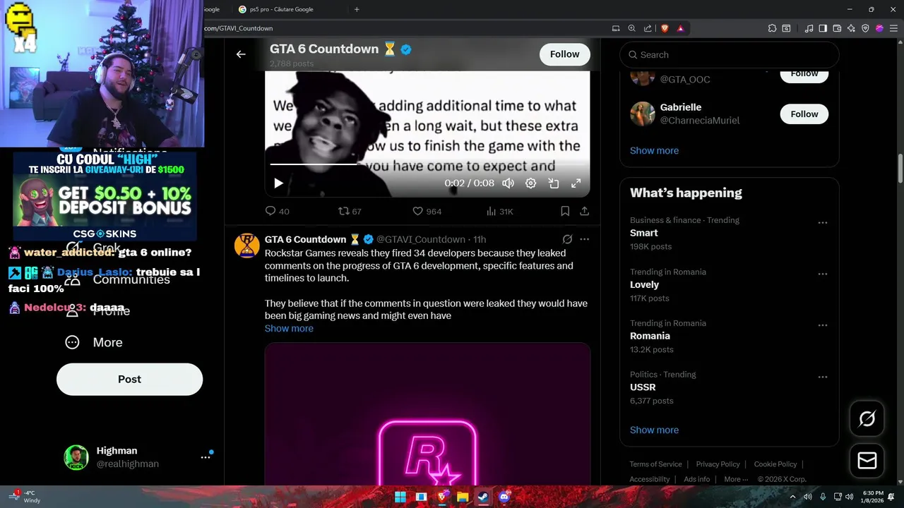Image resolution: width=904 pixels, height=508 pixels.
Task: Open the Ads info footer link
Action: pos(696,479)
